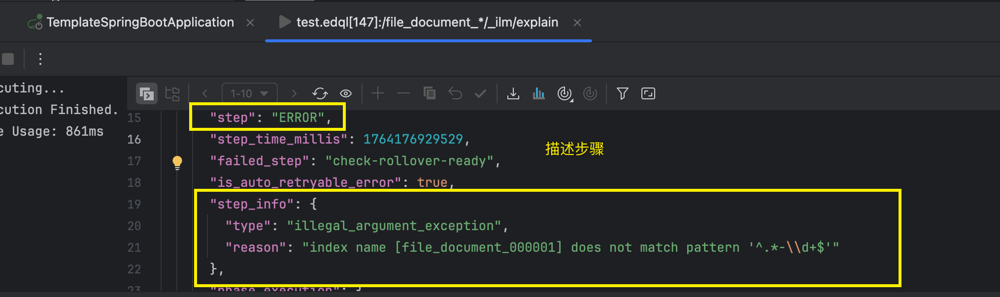The width and height of the screenshot is (1000, 297).
Task: Click the plus add row icon
Action: [x=378, y=93]
